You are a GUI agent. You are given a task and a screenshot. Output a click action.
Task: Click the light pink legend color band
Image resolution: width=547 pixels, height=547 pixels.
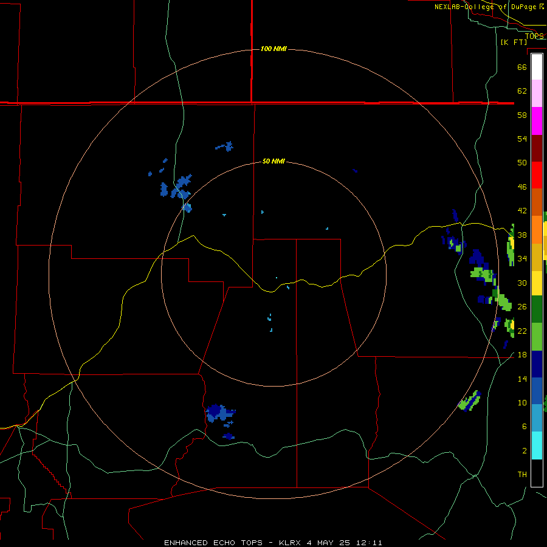tap(537, 94)
